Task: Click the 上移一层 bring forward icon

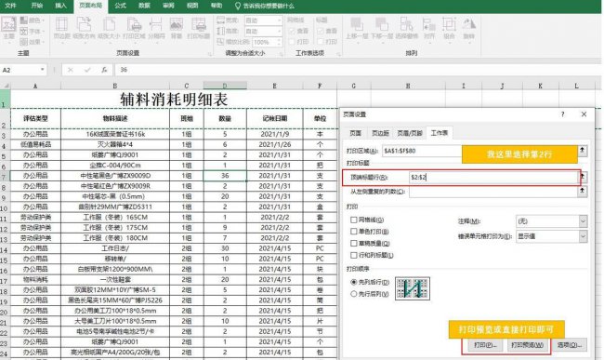Action: 356,28
